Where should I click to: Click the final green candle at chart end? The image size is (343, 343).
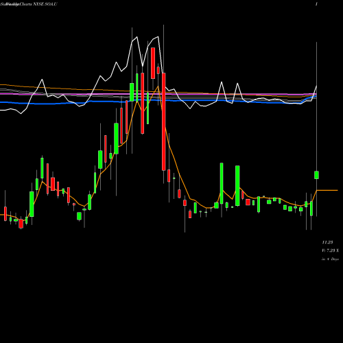coord(316,175)
